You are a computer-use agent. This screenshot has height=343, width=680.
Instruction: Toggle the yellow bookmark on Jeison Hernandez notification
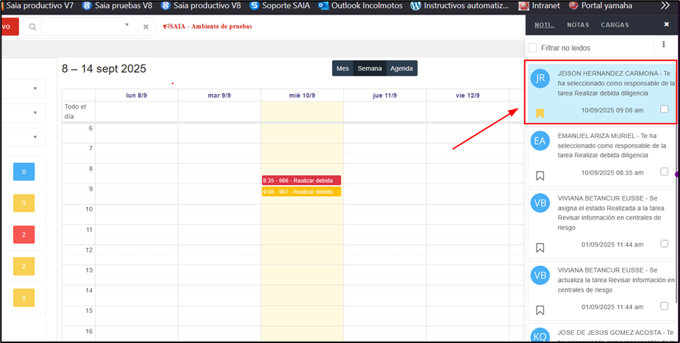(x=540, y=112)
